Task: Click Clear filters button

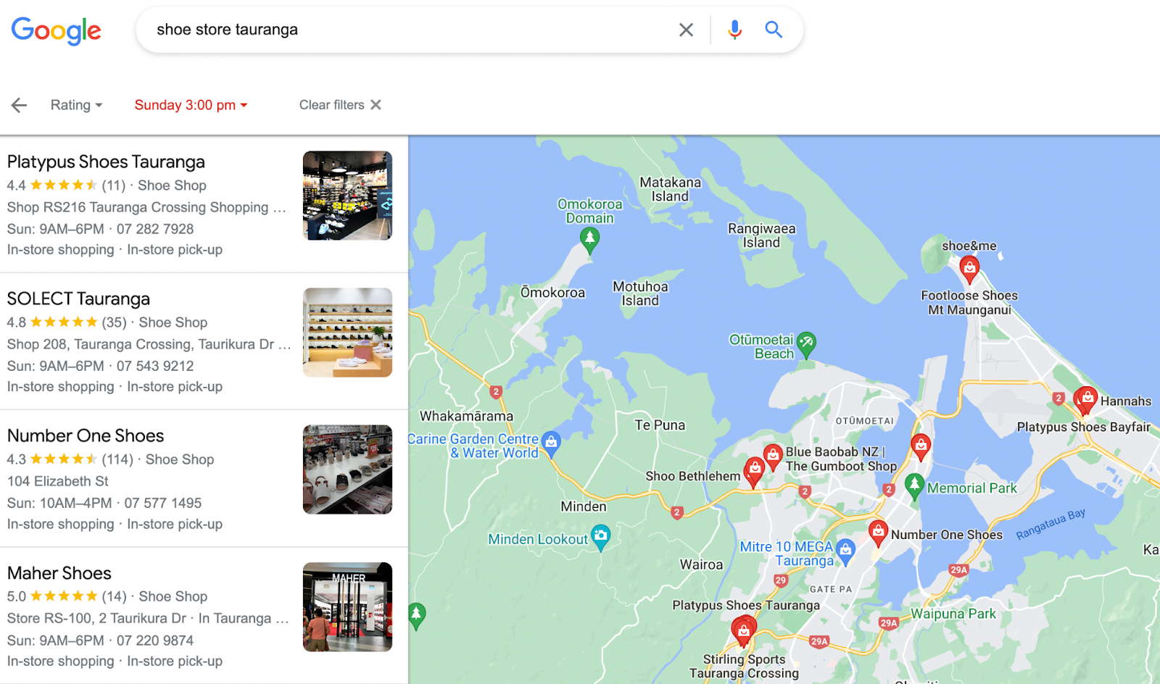Action: click(x=340, y=105)
